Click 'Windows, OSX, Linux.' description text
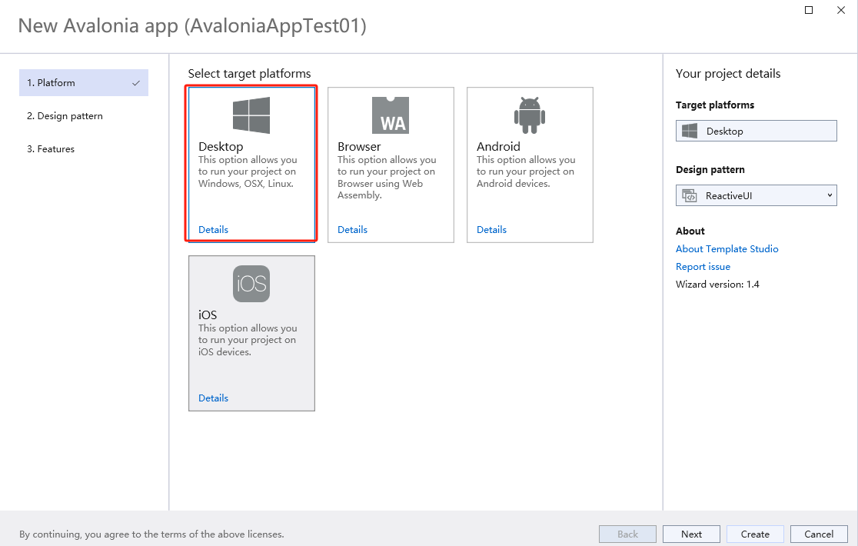Viewport: 858px width, 546px height. 246,184
